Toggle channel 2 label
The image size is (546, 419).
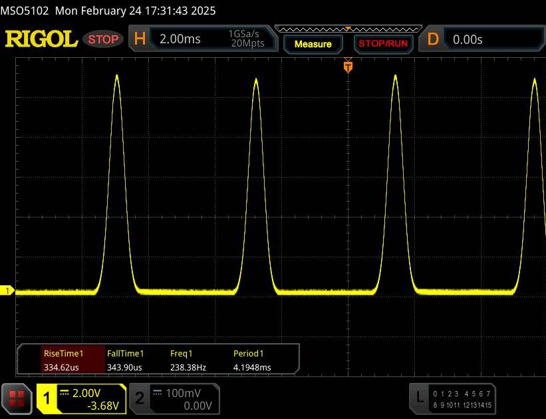click(139, 399)
